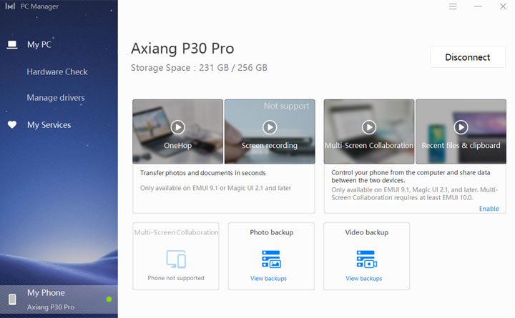Open the hamburger menu in title bar

pos(453,6)
